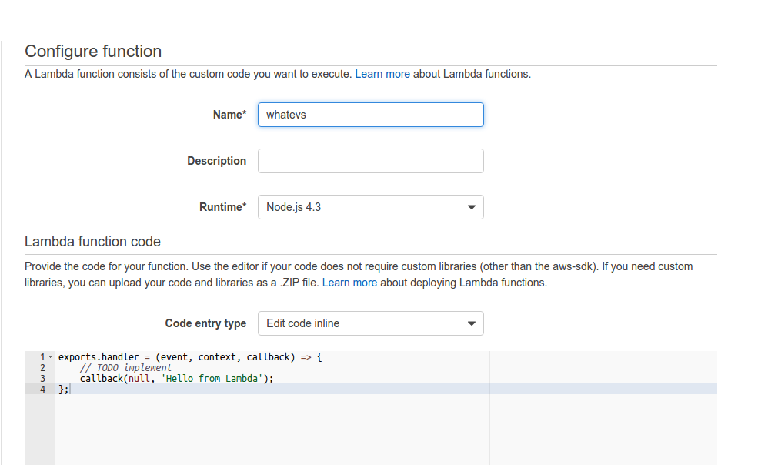Click the Code entry type label
Image resolution: width=768 pixels, height=465 pixels.
point(205,323)
